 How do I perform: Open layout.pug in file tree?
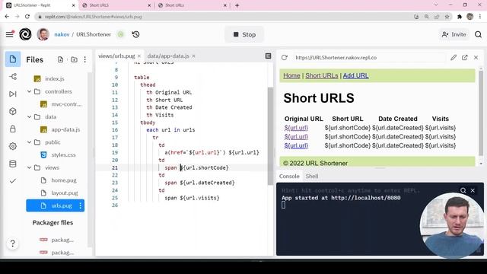click(65, 193)
